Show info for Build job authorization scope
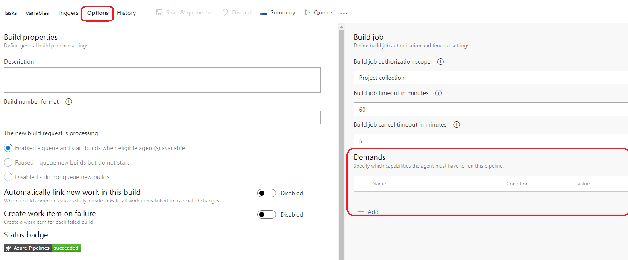This screenshot has width=628, height=260. tap(441, 62)
